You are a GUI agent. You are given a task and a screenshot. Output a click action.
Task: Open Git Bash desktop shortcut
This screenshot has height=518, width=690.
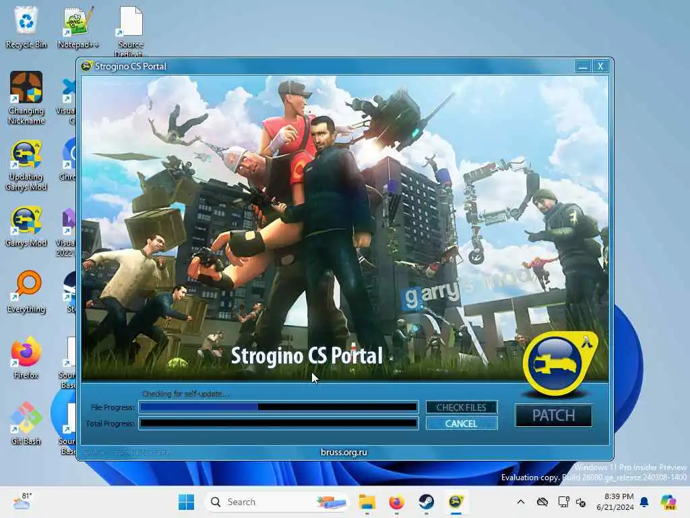tap(26, 424)
